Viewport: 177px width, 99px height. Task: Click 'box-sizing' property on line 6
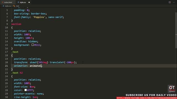21,13
